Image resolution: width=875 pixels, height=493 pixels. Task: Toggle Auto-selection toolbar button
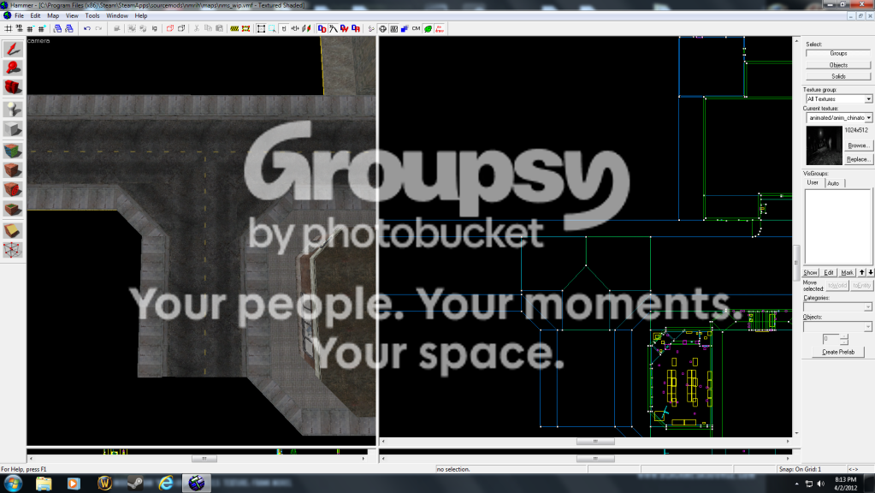(272, 28)
